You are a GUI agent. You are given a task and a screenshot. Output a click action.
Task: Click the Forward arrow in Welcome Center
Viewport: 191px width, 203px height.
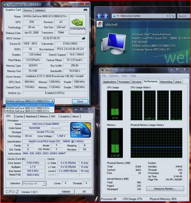point(105,16)
